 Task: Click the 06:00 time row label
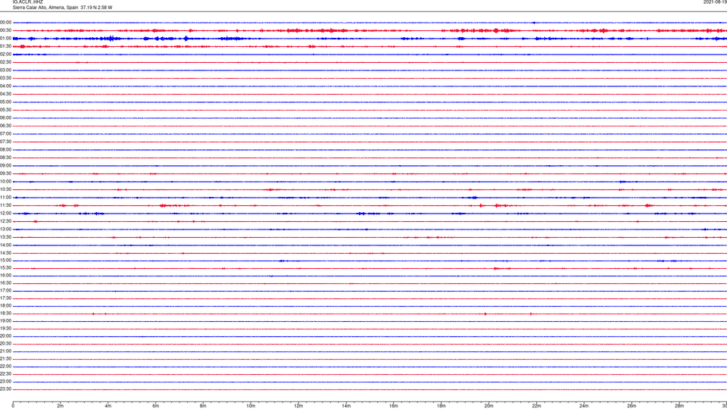point(5,118)
